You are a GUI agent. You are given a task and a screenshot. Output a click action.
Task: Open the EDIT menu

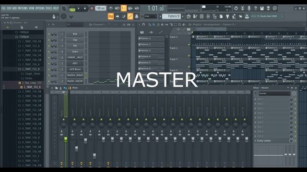point(9,9)
